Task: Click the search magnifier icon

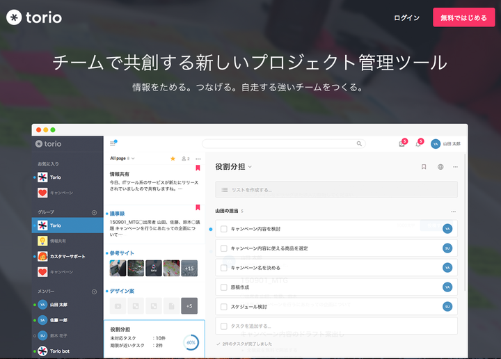Action: [359, 144]
